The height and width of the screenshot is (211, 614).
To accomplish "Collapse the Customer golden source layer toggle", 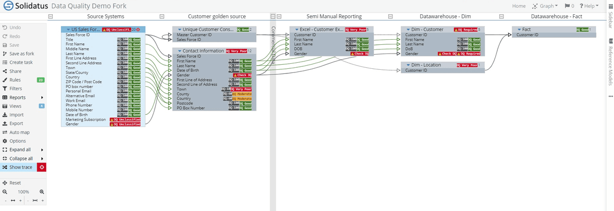I will point(162,17).
